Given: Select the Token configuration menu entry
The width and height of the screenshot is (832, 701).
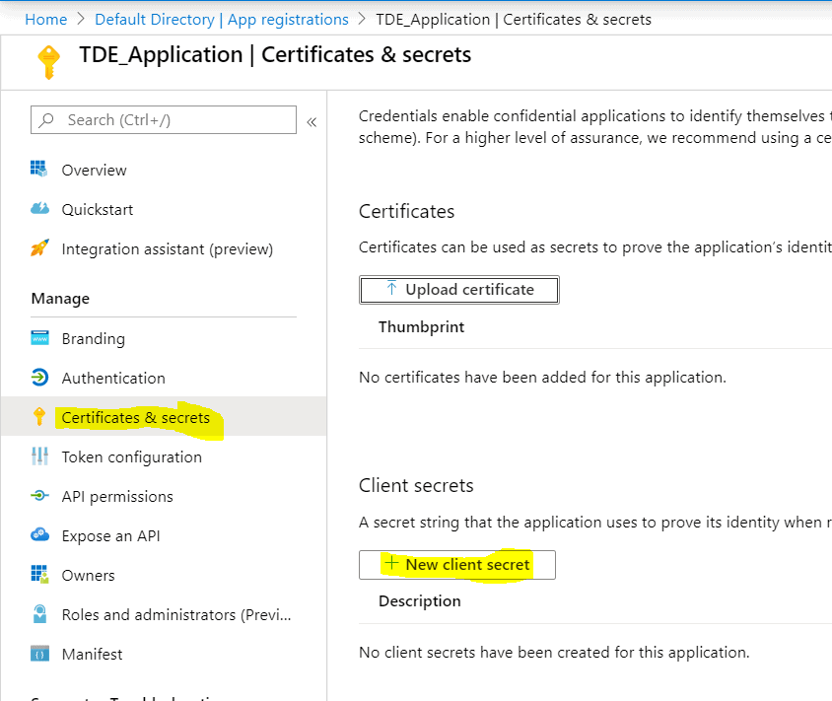Looking at the screenshot, I should click(x=131, y=456).
